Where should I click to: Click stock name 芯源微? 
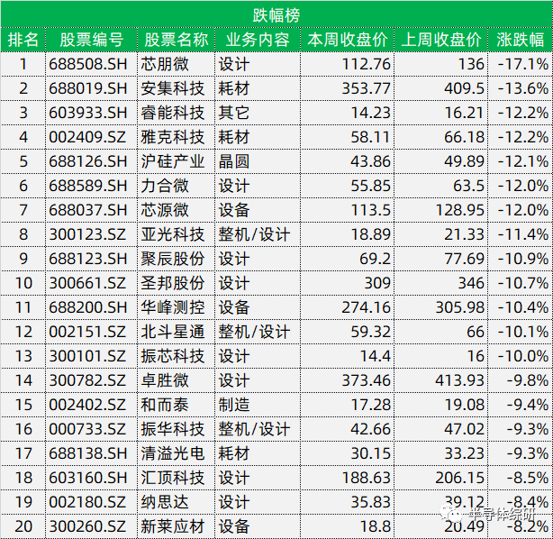[165, 210]
